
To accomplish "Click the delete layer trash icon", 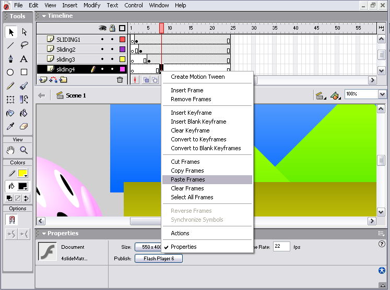I will click(x=120, y=80).
